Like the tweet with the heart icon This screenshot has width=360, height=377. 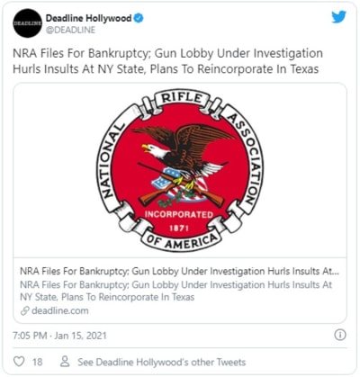(19, 362)
